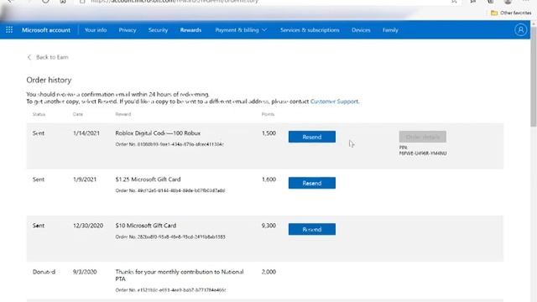Open the Customer Support link
The width and height of the screenshot is (537, 302).
pyautogui.click(x=334, y=102)
